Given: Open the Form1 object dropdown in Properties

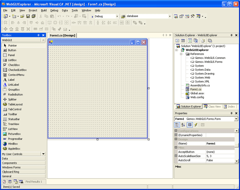Looking at the screenshot, I should pyautogui.click(x=236, y=119).
